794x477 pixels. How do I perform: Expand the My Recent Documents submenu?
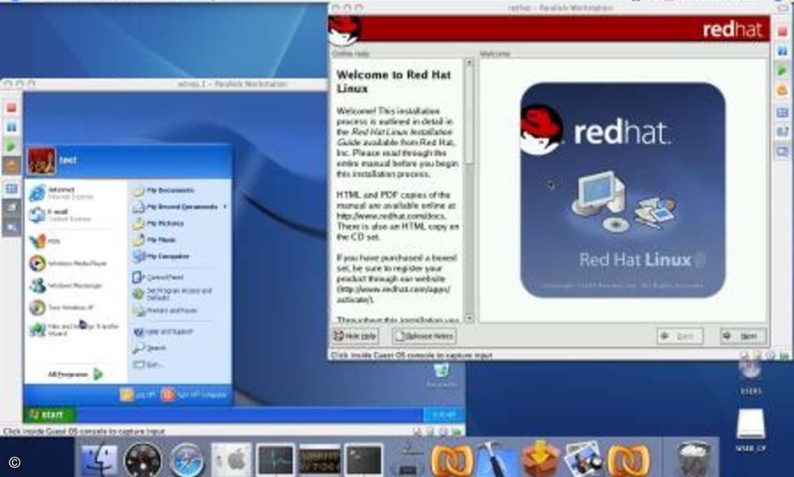179,207
